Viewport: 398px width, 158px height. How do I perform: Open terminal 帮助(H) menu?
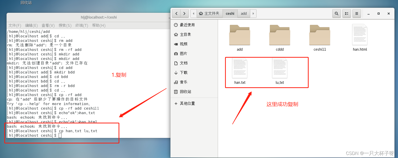point(99,25)
